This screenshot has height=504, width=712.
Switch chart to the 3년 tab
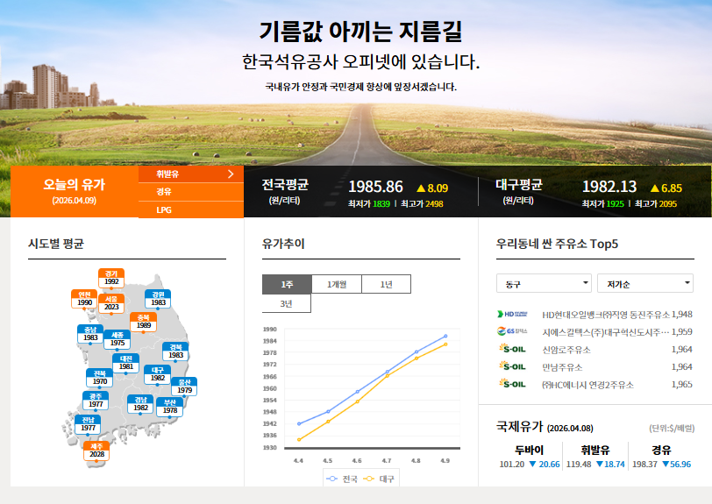point(287,303)
